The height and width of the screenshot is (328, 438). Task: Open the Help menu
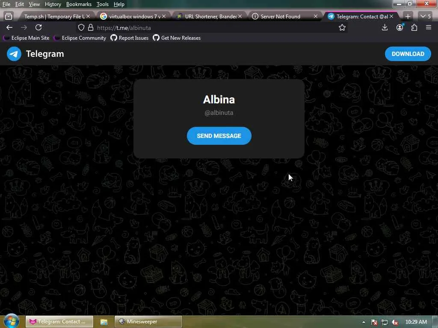[x=119, y=4]
